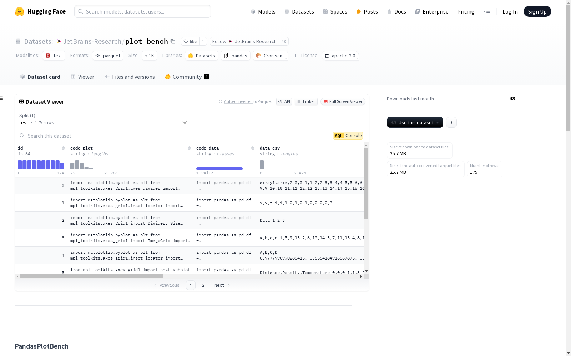Image resolution: width=571 pixels, height=356 pixels.
Task: Open Spaces in the top navigation
Action: [x=335, y=11]
